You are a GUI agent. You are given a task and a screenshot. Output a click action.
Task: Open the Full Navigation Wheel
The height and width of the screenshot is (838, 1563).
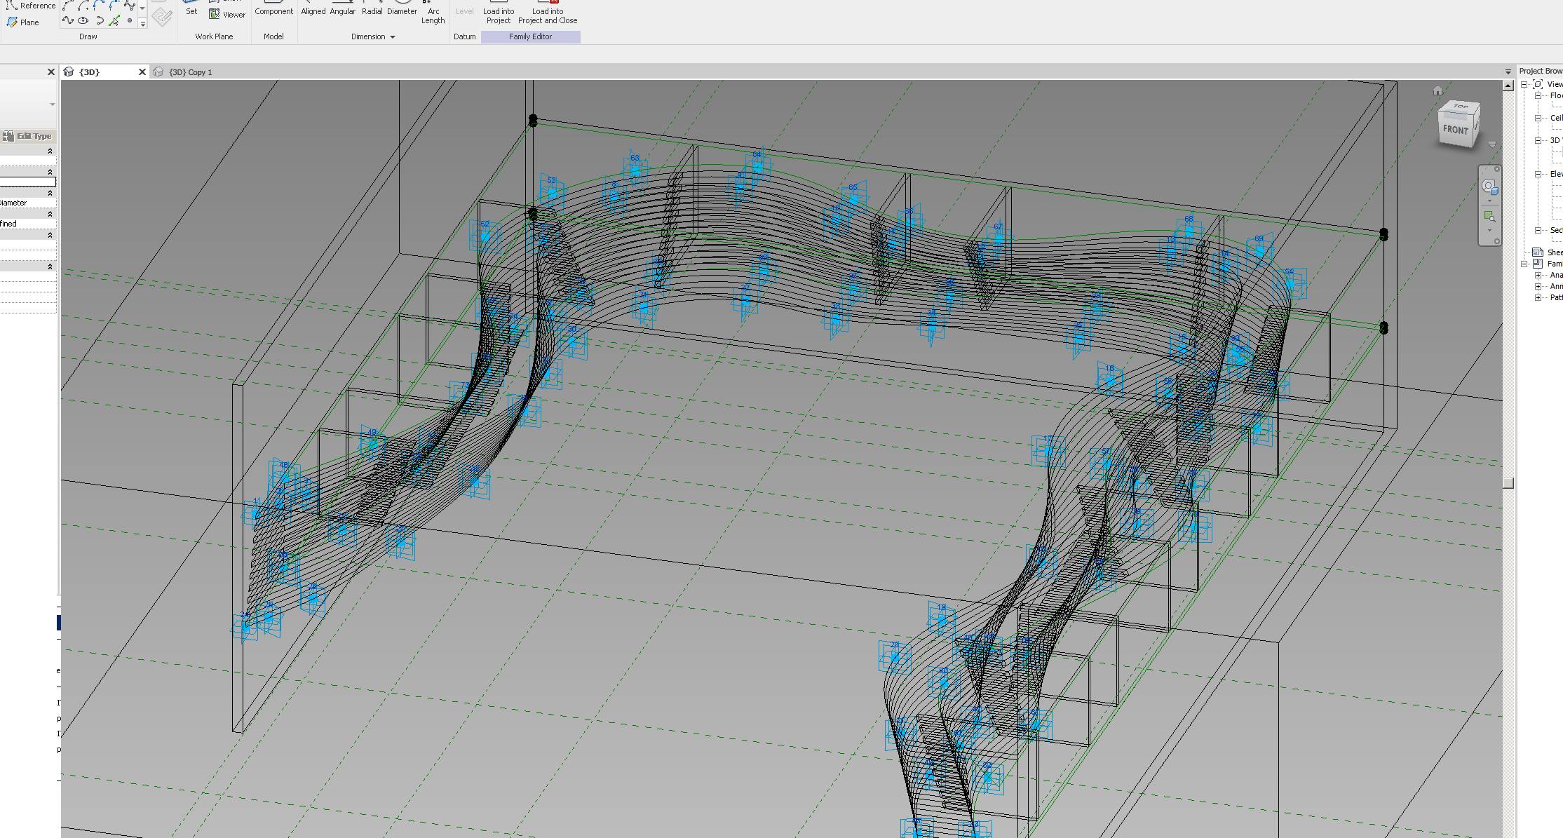coord(1490,187)
